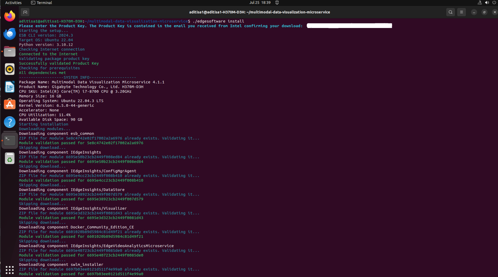The height and width of the screenshot is (277, 498).
Task: Open the volume icon in top bar
Action: point(487,3)
